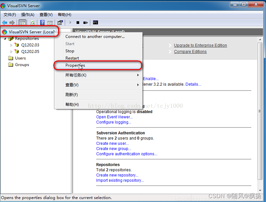Click the Stop service square icon

(x=78, y=23)
